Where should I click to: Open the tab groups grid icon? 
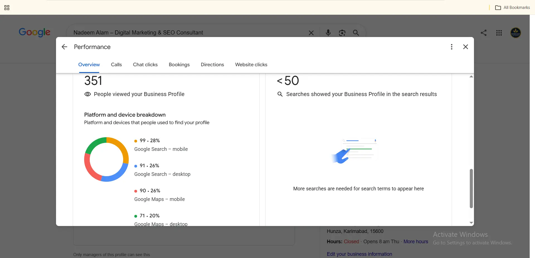7,8
